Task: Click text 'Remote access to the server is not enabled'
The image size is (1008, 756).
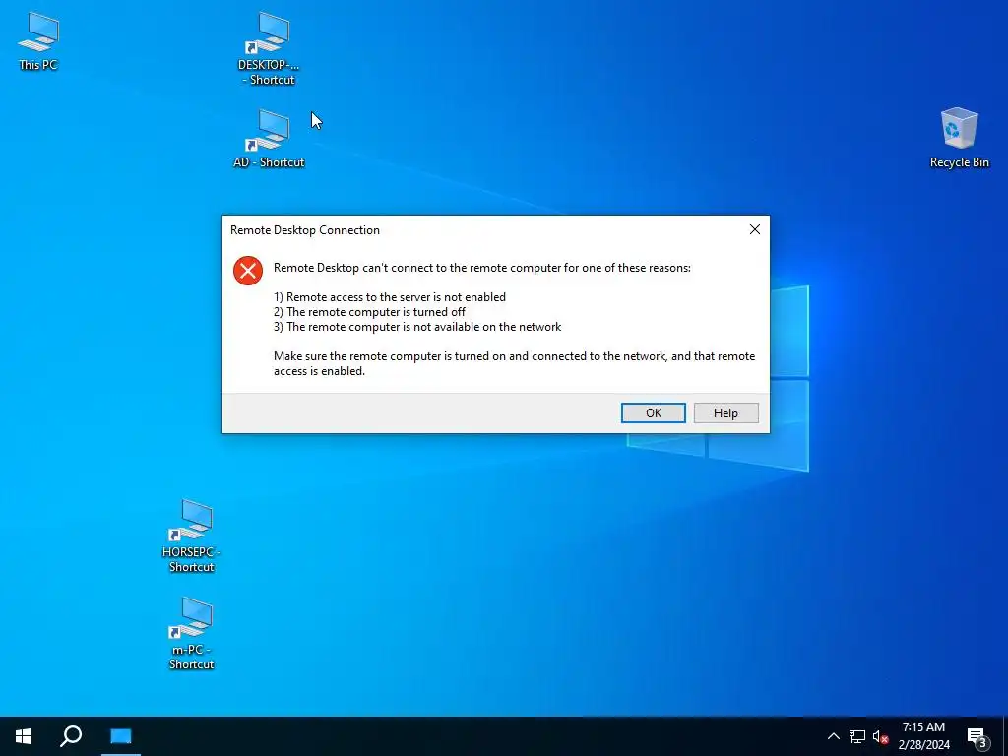Action: [396, 297]
